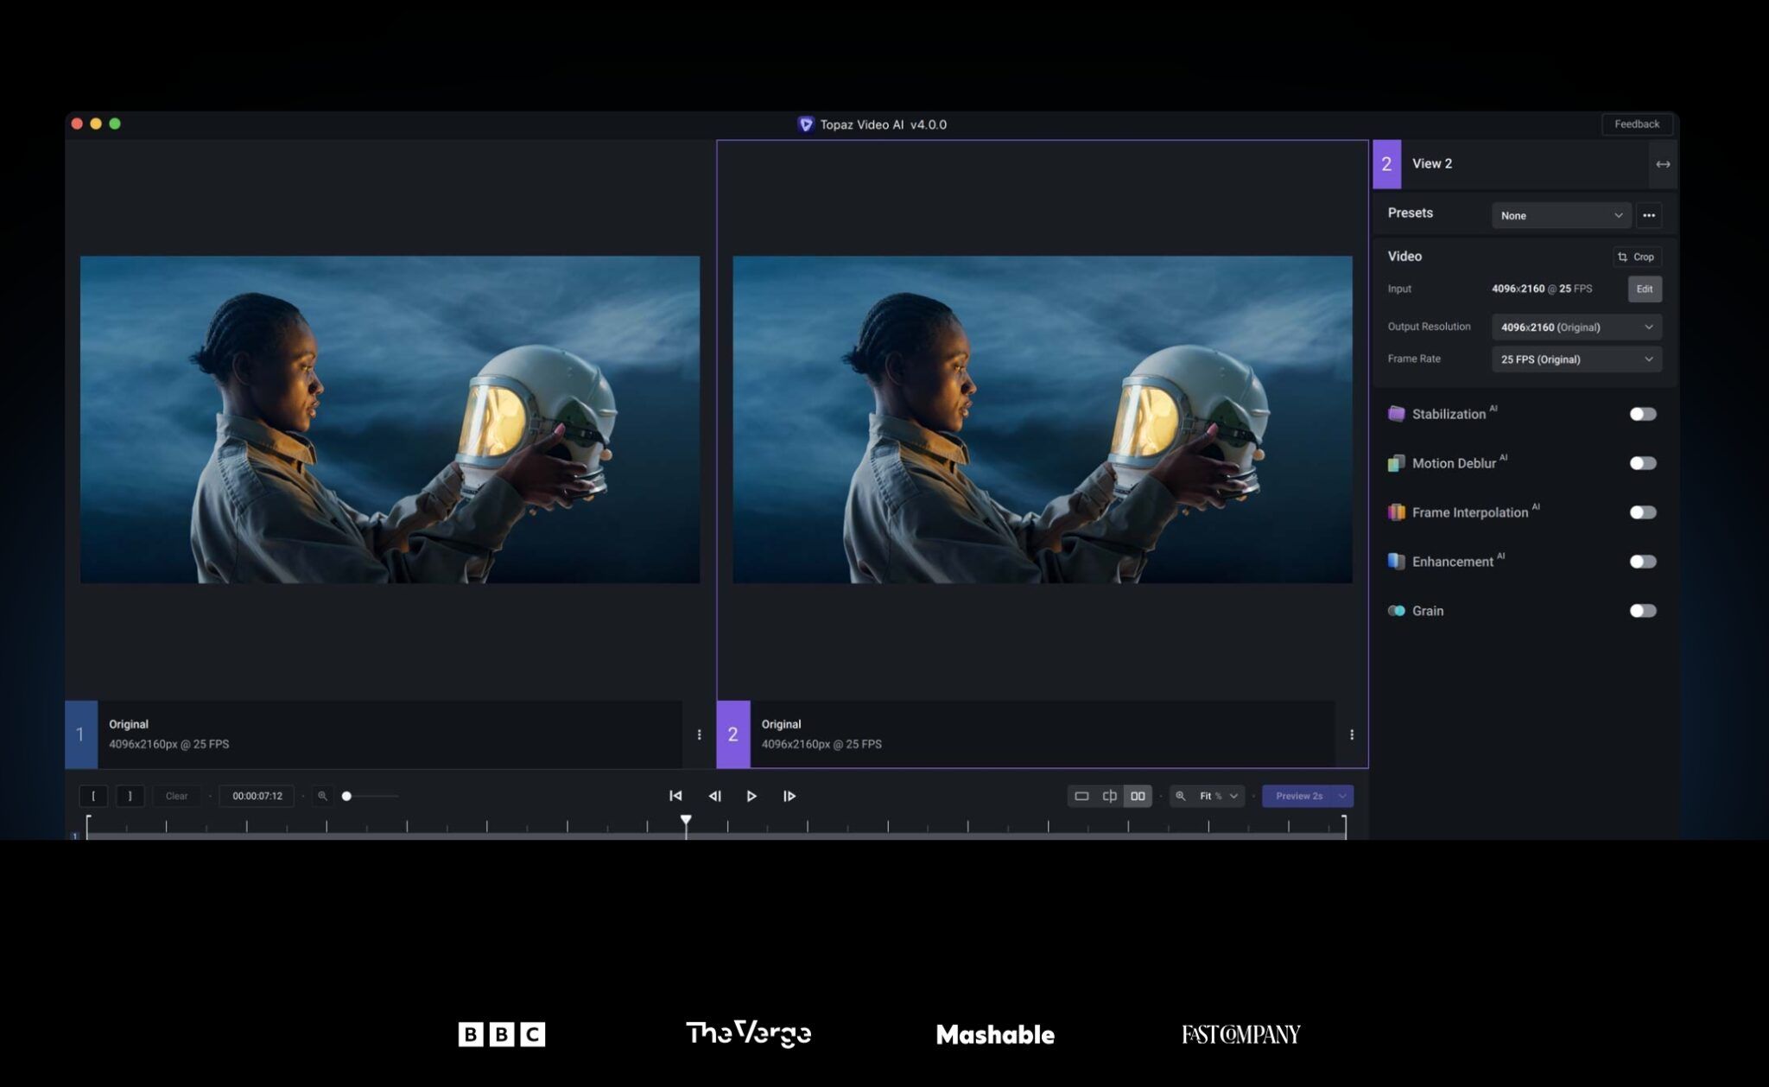Expand the Frame Rate dropdown
This screenshot has width=1769, height=1087.
pyautogui.click(x=1576, y=359)
